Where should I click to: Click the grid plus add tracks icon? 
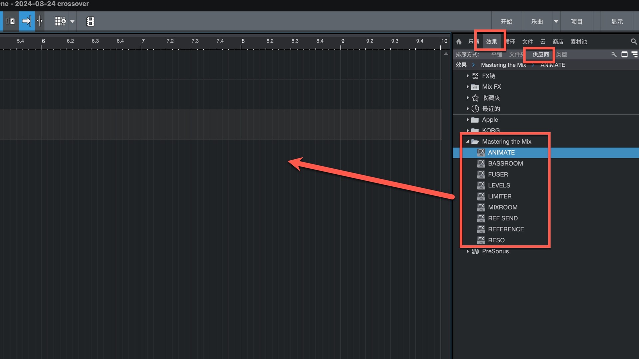pos(60,21)
